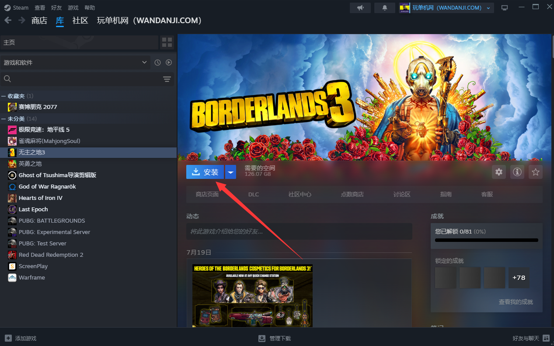Click the achievement unlock progress bar
The height and width of the screenshot is (346, 554).
click(486, 240)
